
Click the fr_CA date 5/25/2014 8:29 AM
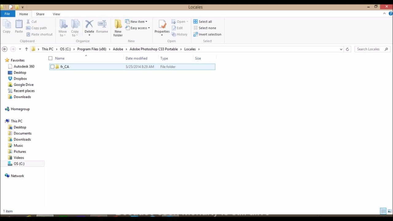coord(140,67)
